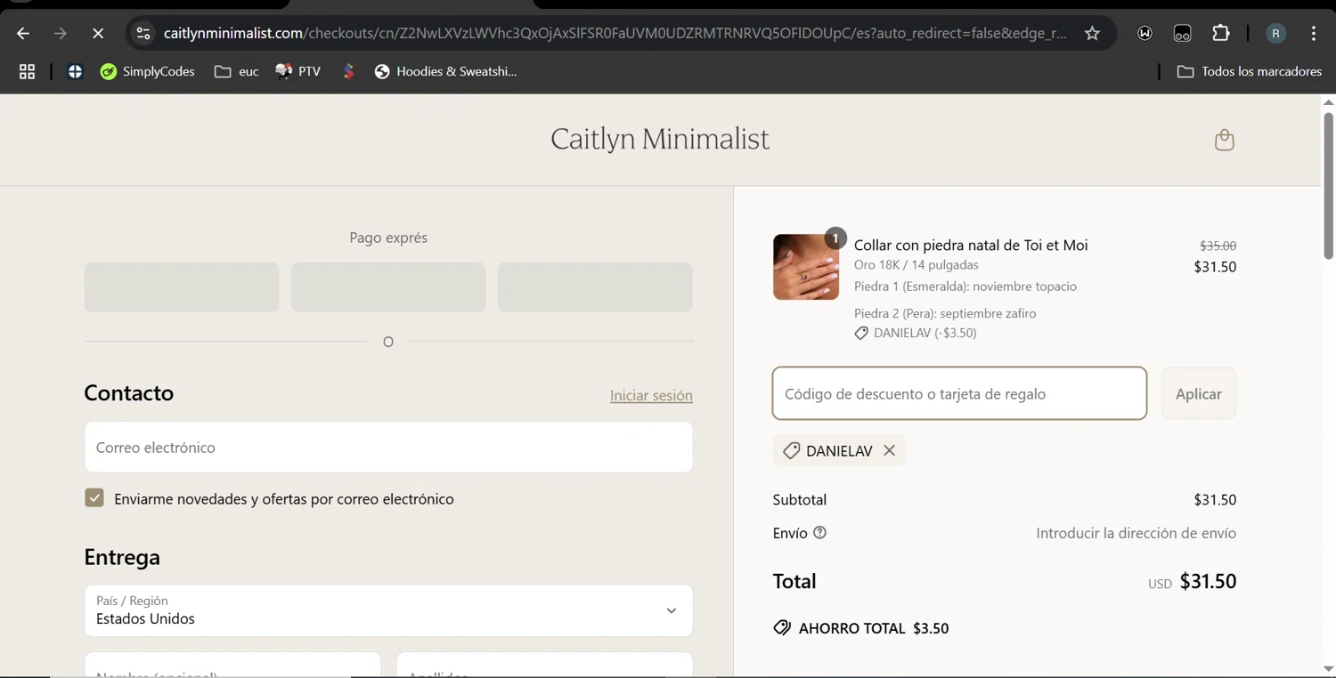Uncheck Enviarme novedades y ofertas checkbox
Image resolution: width=1336 pixels, height=678 pixels.
coord(94,498)
